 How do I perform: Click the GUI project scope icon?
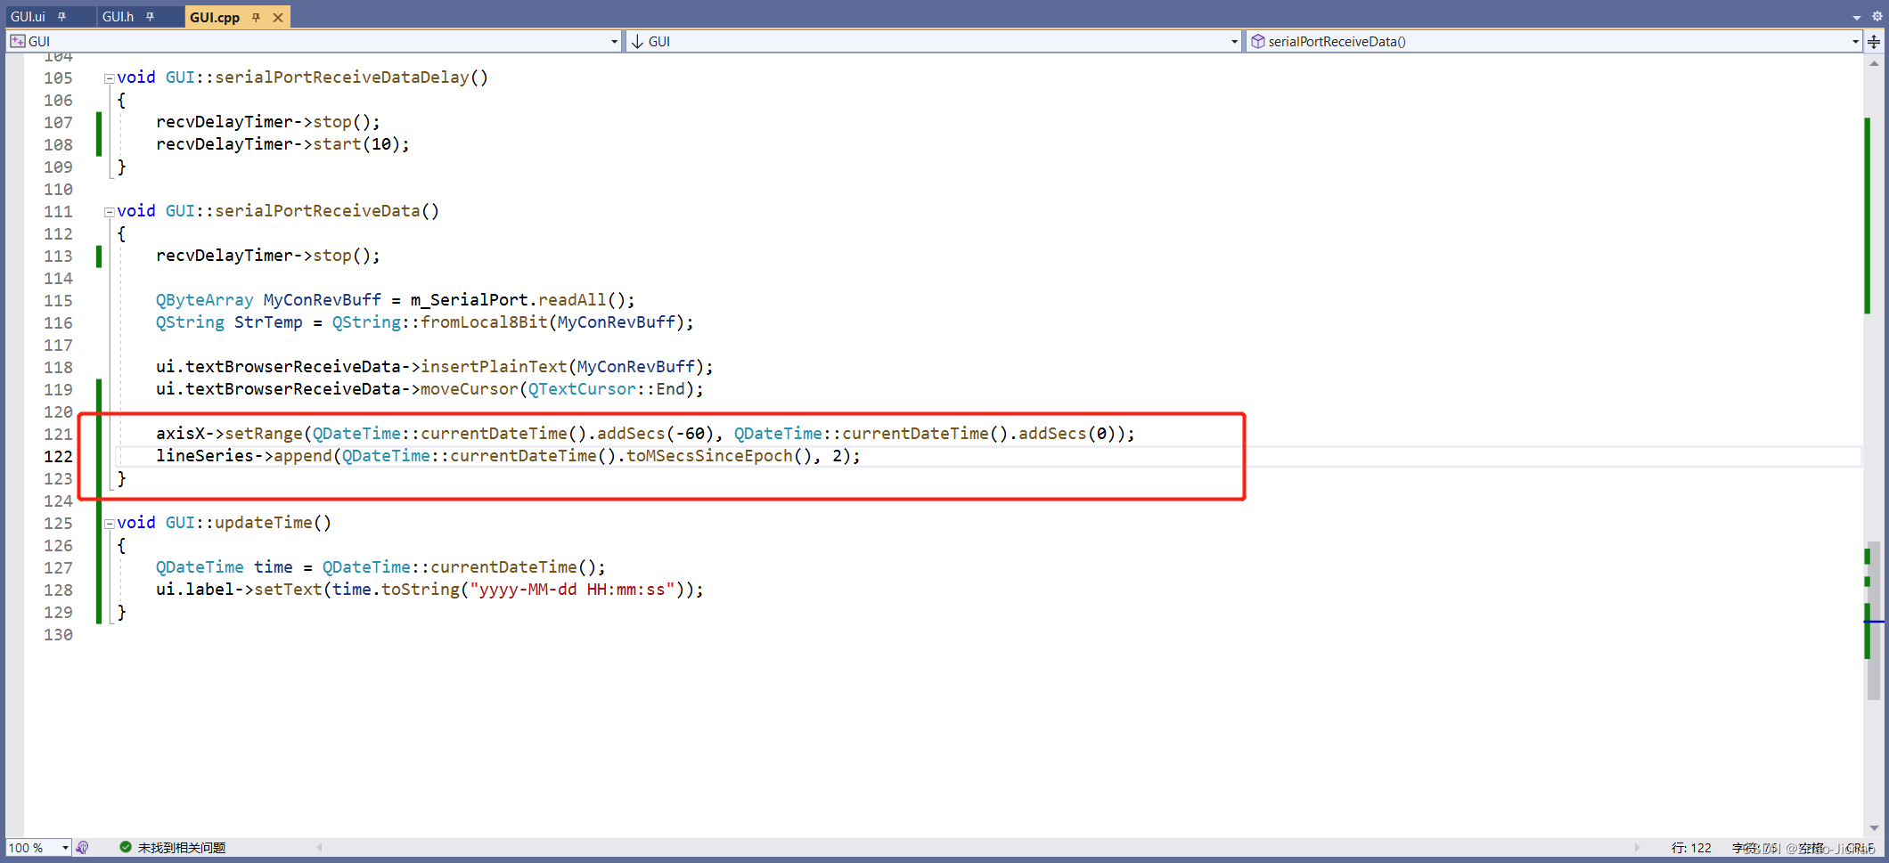click(x=18, y=41)
